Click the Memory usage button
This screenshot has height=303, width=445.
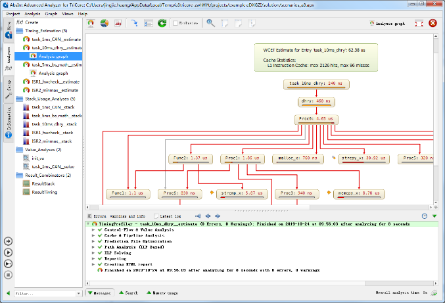[162, 292]
